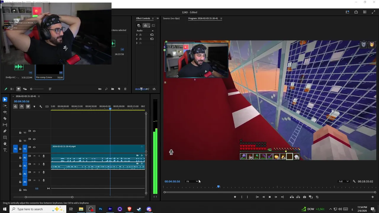Click New Bin folder icon in Project panel
Screen dimensions: 379x213
pos(113,89)
